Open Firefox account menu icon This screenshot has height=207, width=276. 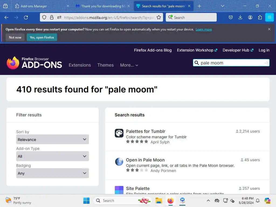[x=250, y=18]
